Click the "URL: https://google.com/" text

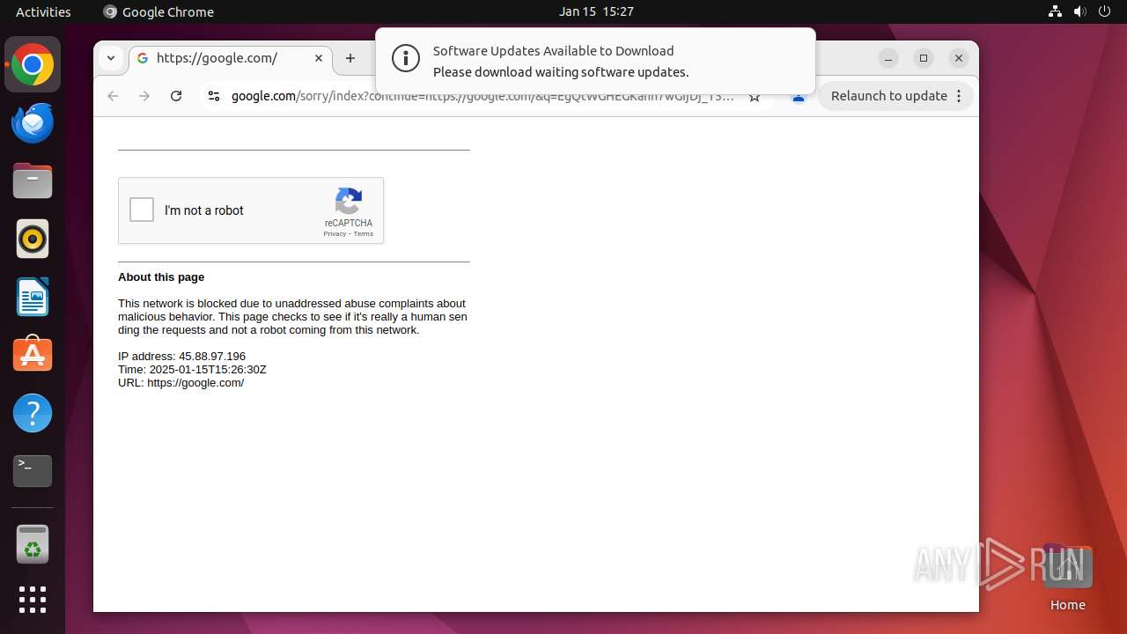[x=181, y=383]
